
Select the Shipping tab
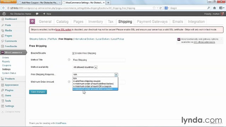coord(125,22)
